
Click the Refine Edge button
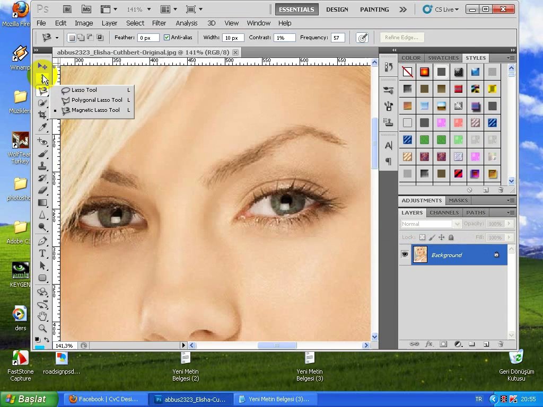(402, 38)
